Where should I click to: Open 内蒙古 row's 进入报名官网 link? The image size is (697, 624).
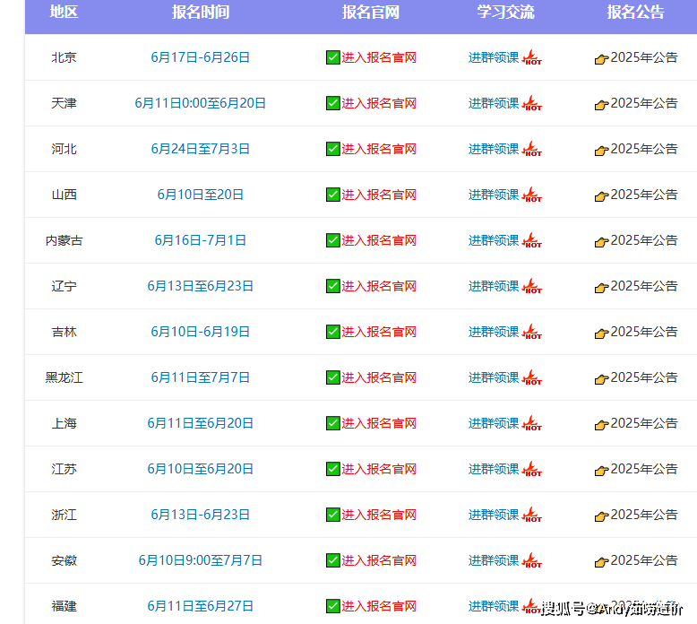tap(379, 240)
